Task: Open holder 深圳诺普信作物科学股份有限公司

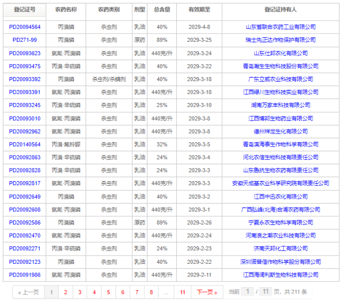Action: (x=281, y=262)
